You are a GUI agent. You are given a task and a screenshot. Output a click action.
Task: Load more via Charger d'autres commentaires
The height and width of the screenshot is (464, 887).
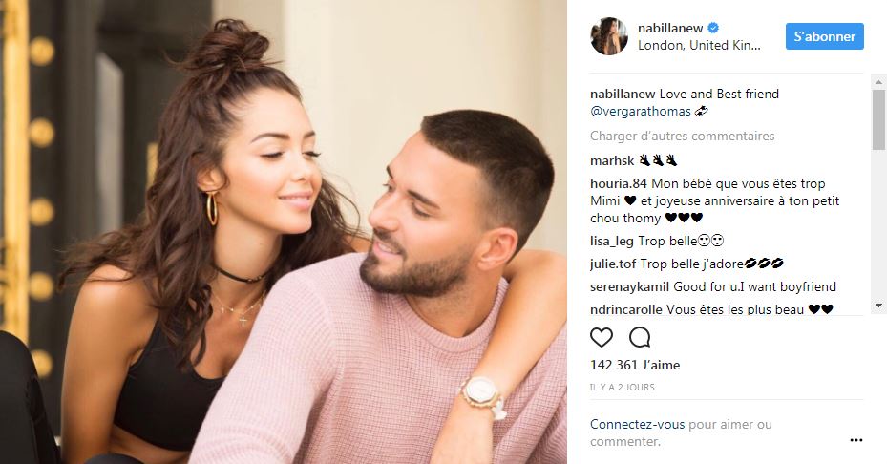pos(683,136)
